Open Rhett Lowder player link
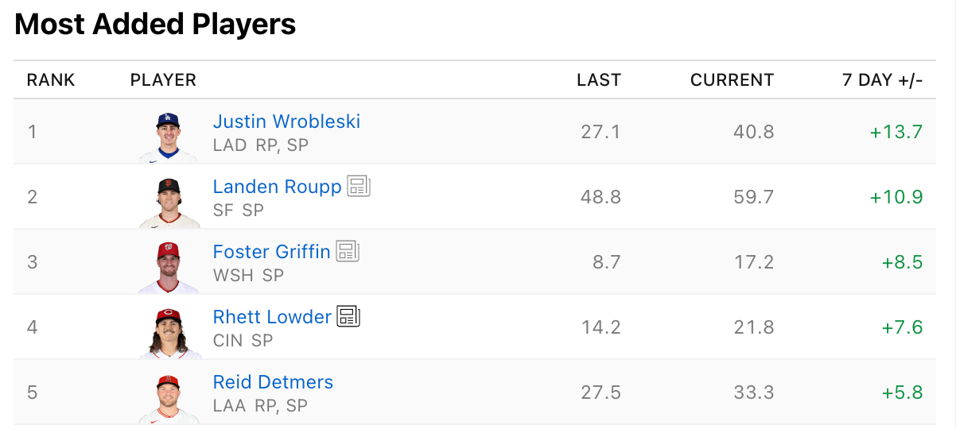This screenshot has width=956, height=429. (272, 317)
